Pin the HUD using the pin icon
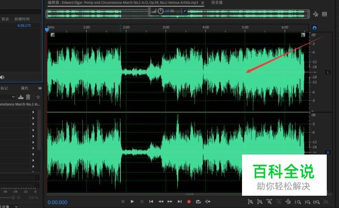The width and height of the screenshot is (339, 208). tap(184, 11)
